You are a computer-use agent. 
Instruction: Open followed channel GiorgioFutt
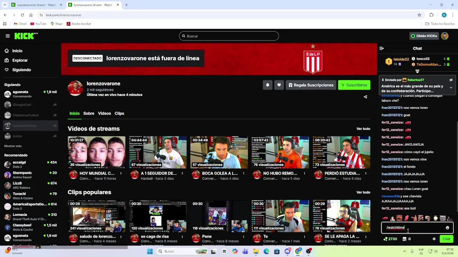click(x=30, y=105)
